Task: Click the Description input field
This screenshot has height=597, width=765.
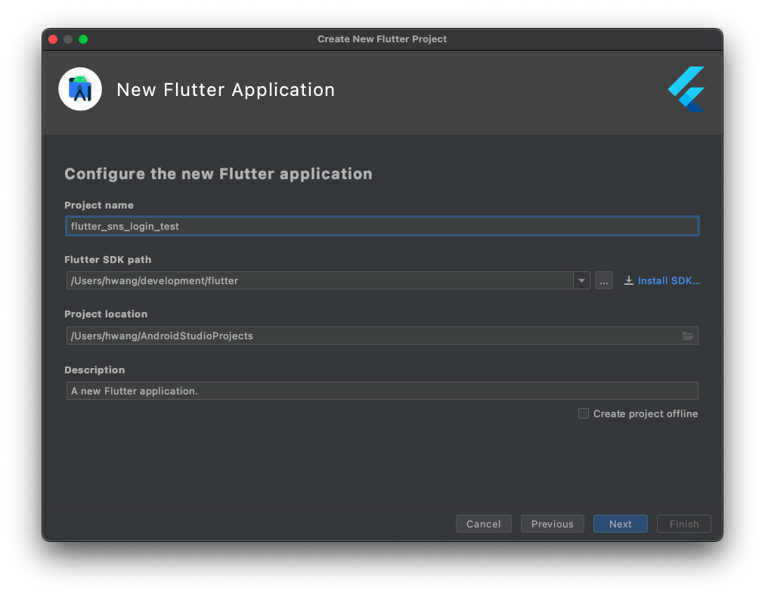Action: [x=382, y=391]
